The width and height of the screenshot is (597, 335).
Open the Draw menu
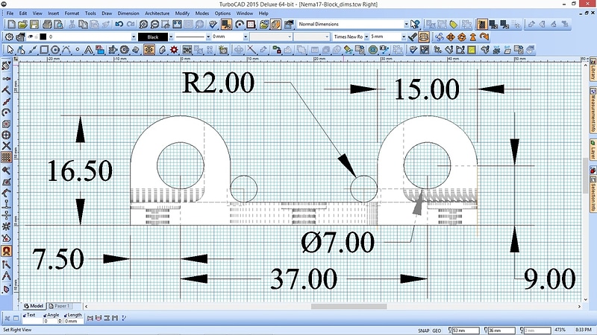click(x=107, y=13)
